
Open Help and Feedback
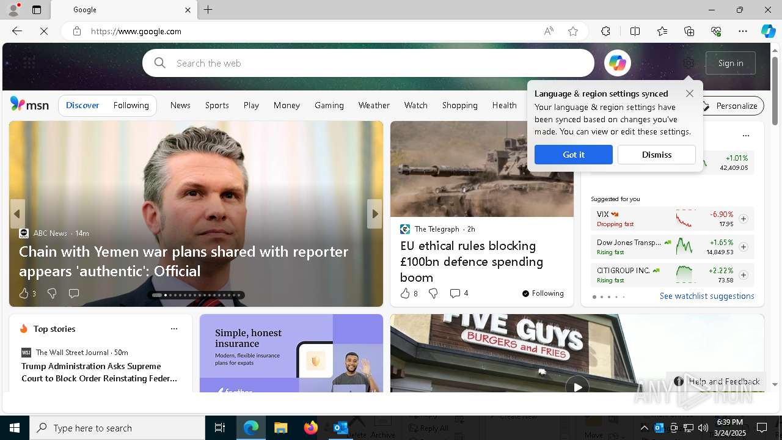[717, 381]
